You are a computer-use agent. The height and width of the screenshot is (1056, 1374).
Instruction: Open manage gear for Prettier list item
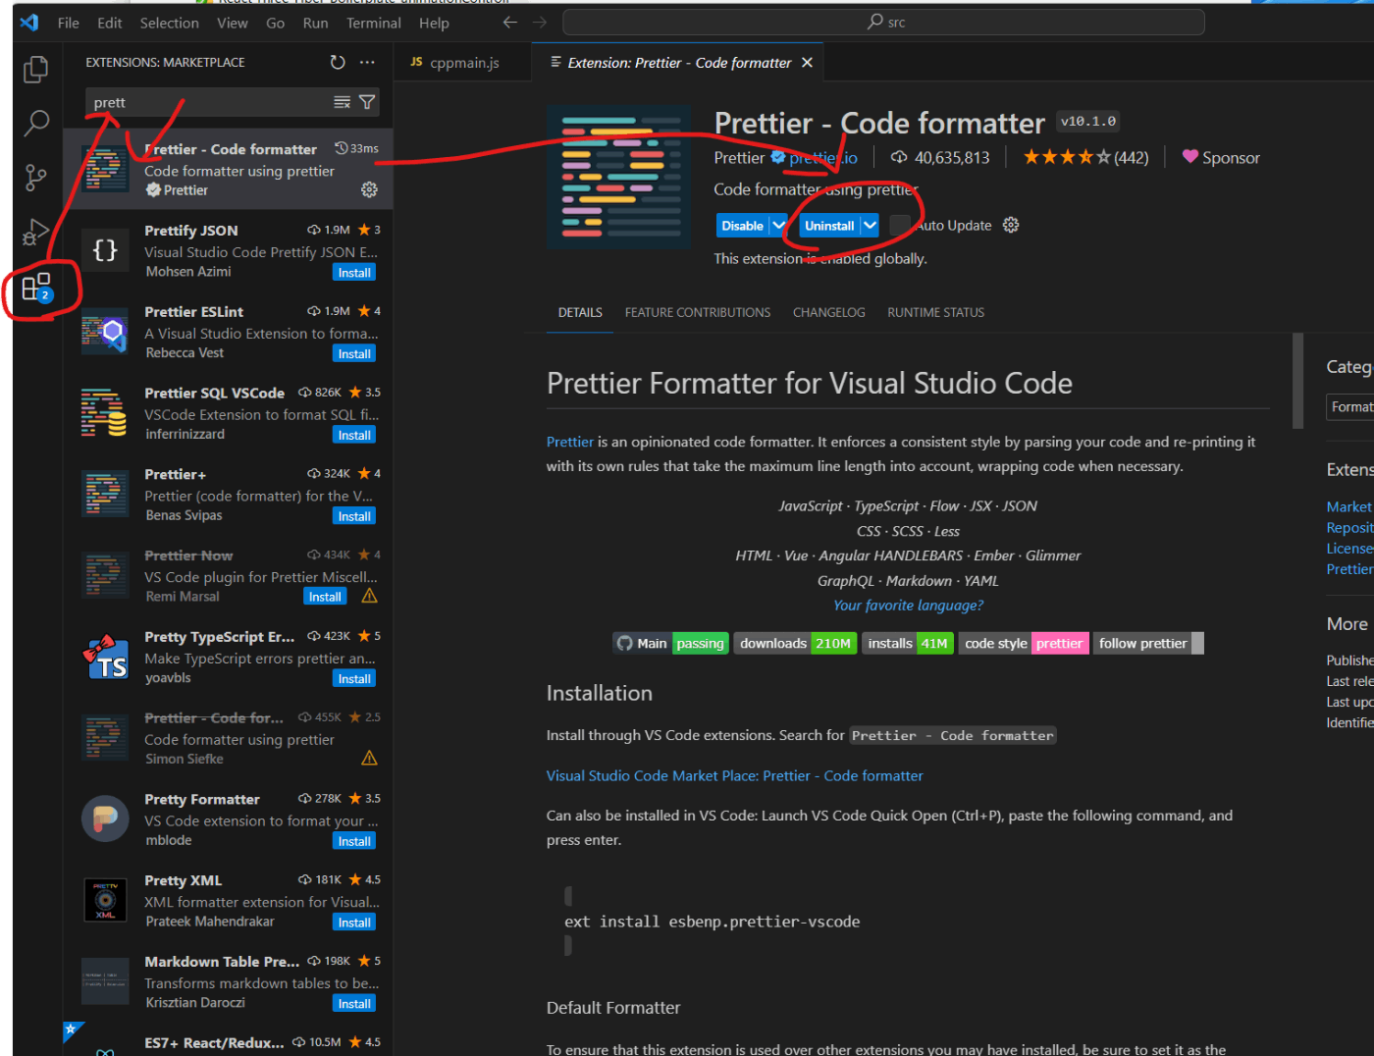point(369,189)
